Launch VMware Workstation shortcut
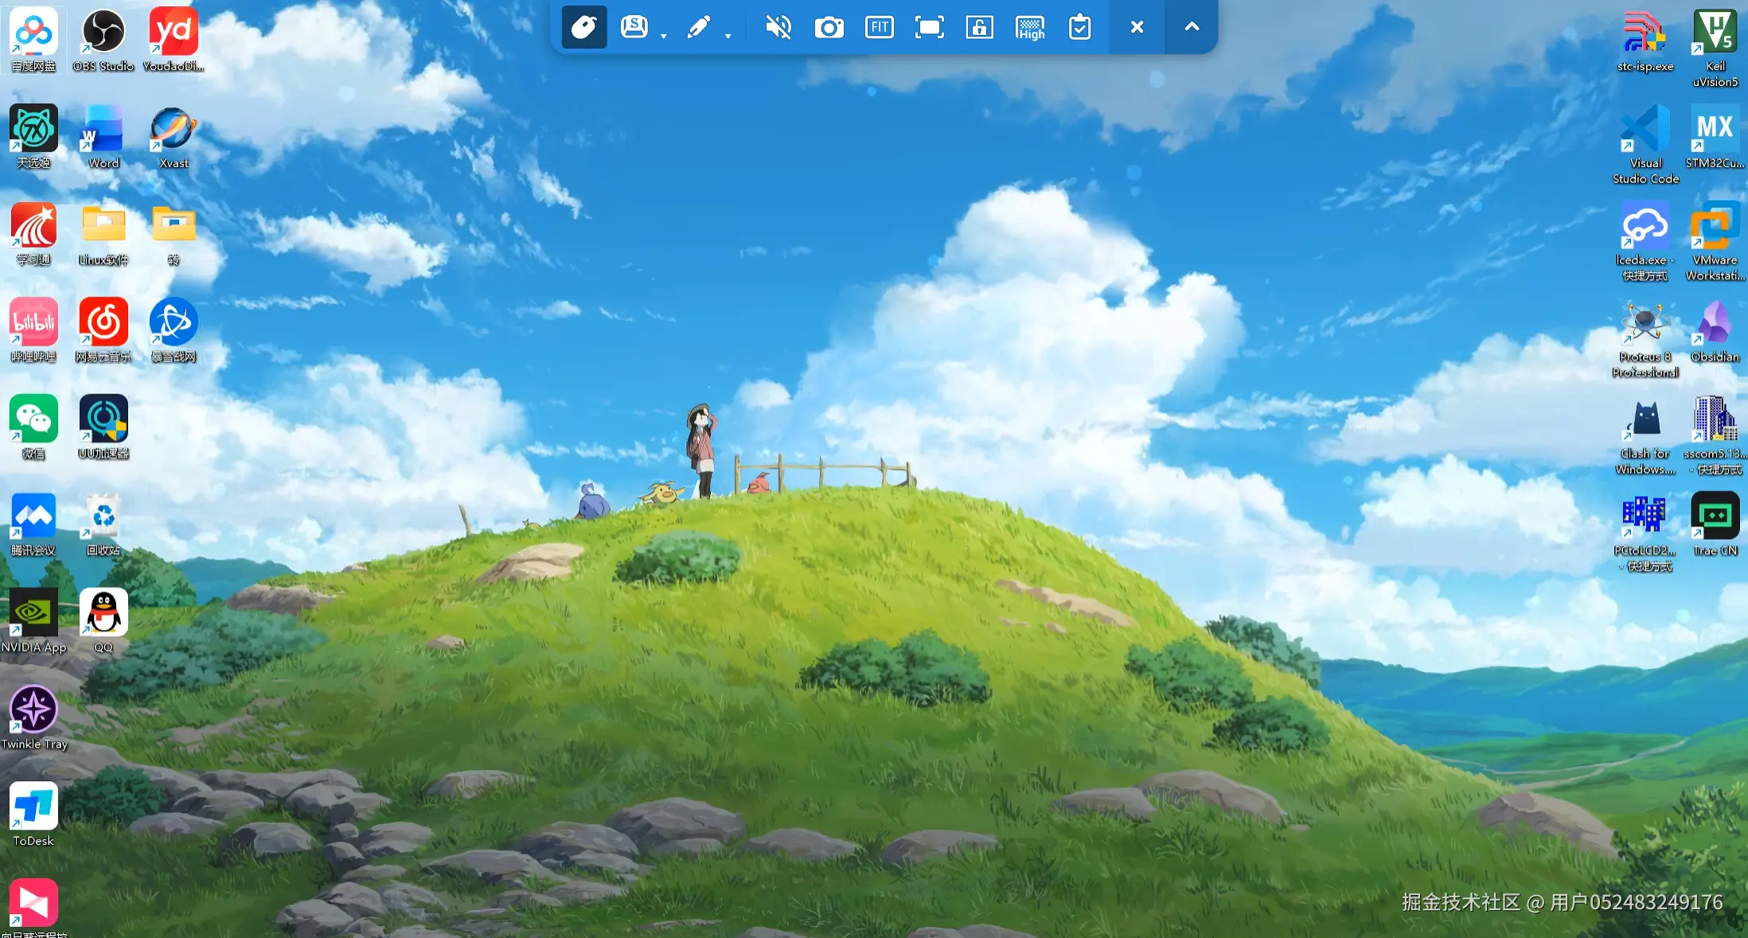The height and width of the screenshot is (938, 1748). click(x=1715, y=226)
